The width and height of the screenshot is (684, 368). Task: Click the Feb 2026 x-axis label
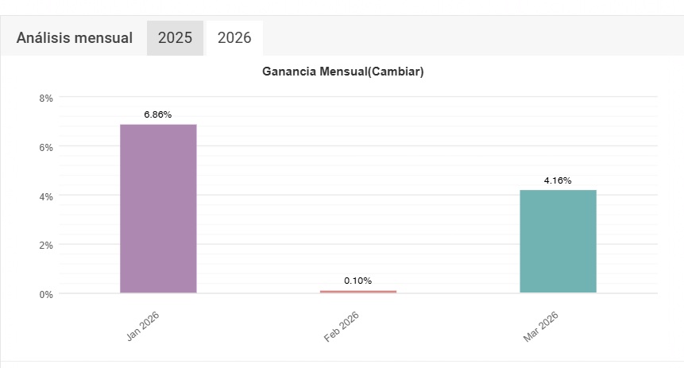pyautogui.click(x=342, y=327)
